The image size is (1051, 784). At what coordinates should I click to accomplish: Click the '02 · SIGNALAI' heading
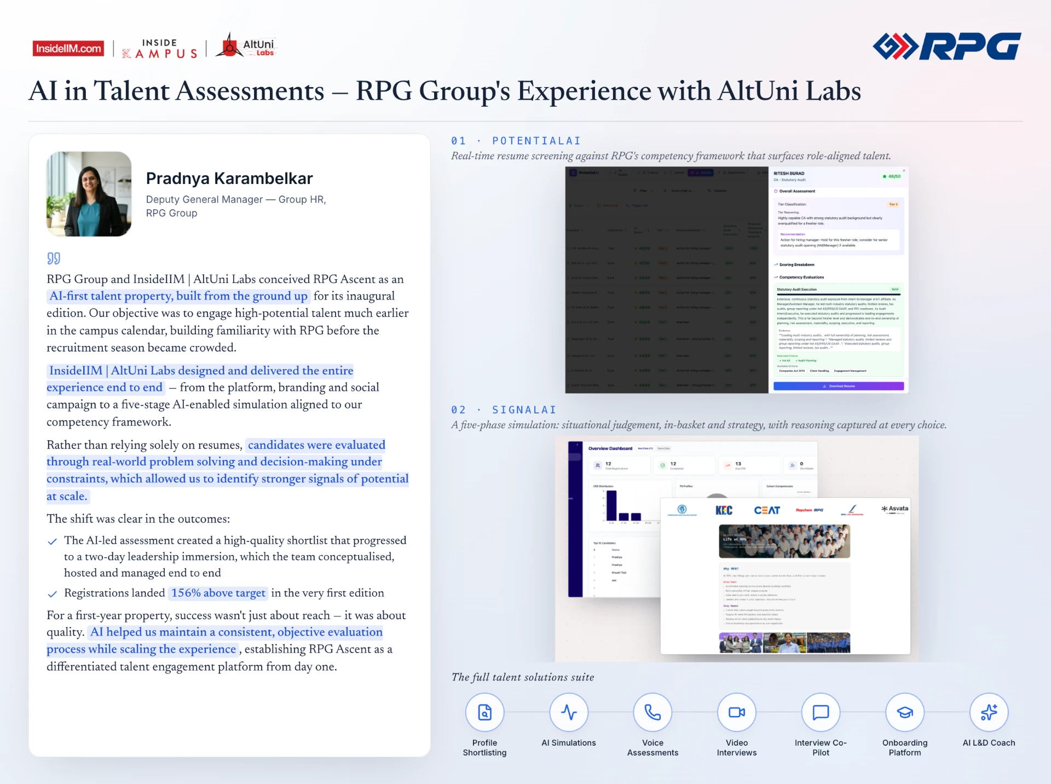[x=504, y=410]
